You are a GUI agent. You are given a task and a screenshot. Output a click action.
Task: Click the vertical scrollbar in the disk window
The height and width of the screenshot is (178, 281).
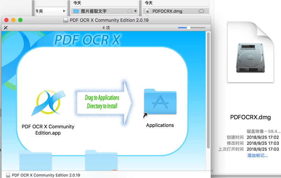(208, 90)
